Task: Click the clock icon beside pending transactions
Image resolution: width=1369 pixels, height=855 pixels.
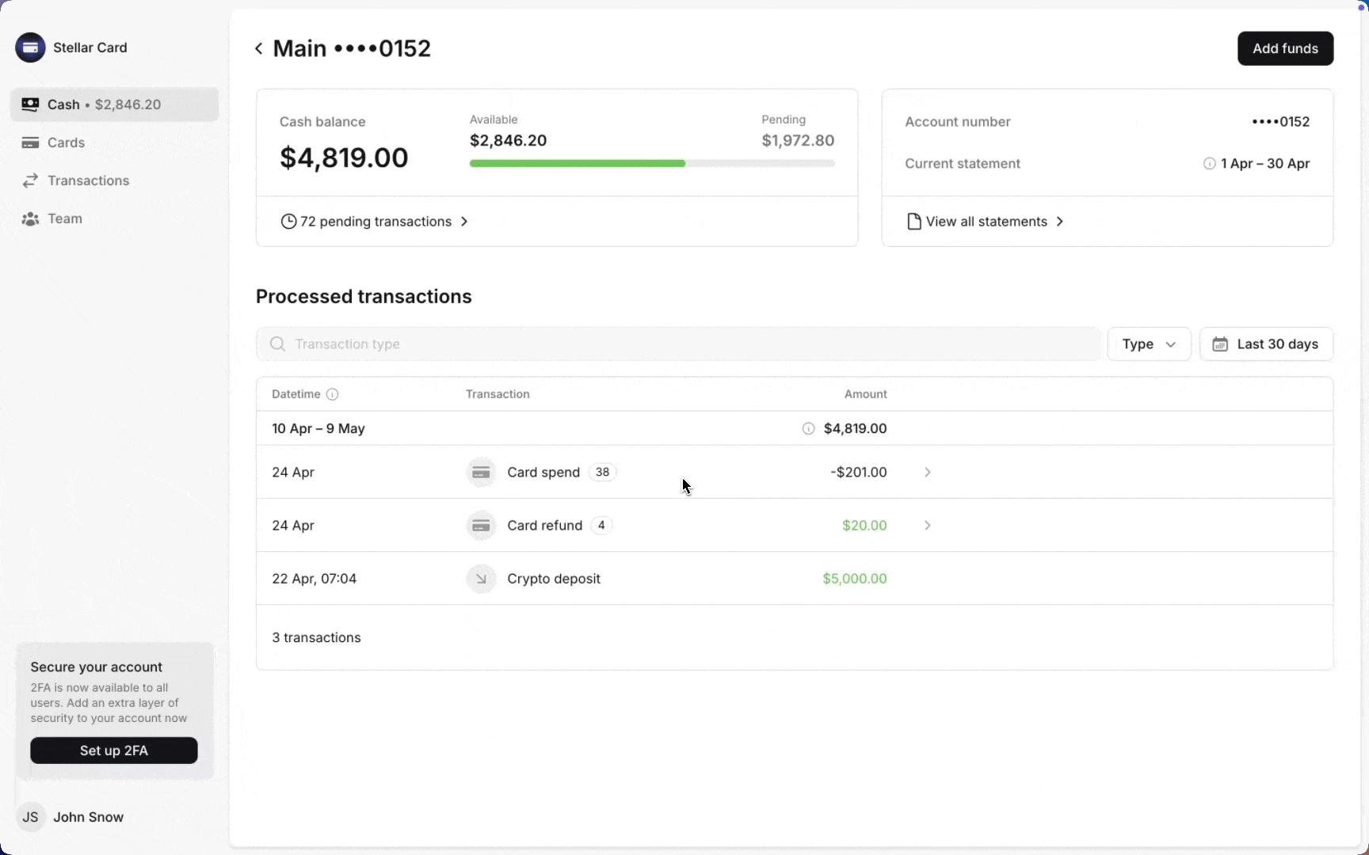Action: [288, 222]
